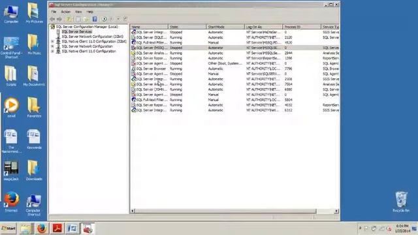
Task: Sort the list by the Name column header
Action: click(x=149, y=27)
